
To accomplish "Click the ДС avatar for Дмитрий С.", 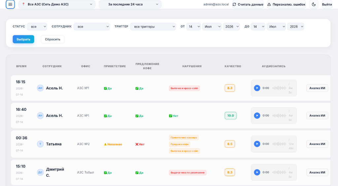I will [40, 172].
